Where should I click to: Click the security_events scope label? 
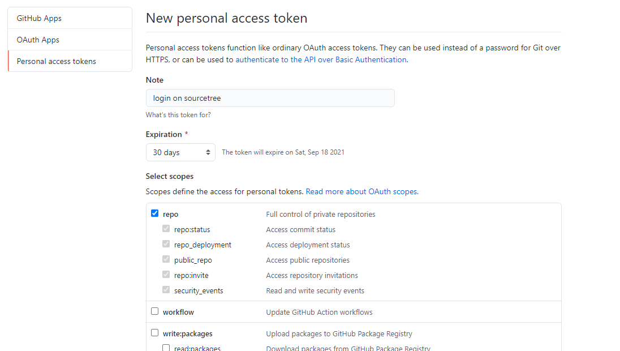pyautogui.click(x=199, y=290)
